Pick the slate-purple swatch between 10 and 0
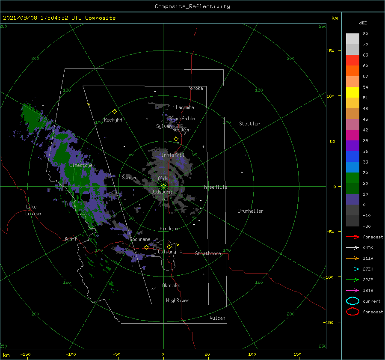Image resolution: width=385 pixels, height=360 pixels. click(352, 199)
